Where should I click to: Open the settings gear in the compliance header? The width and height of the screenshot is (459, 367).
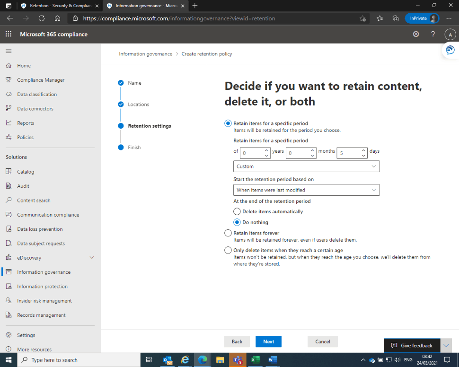pyautogui.click(x=415, y=34)
